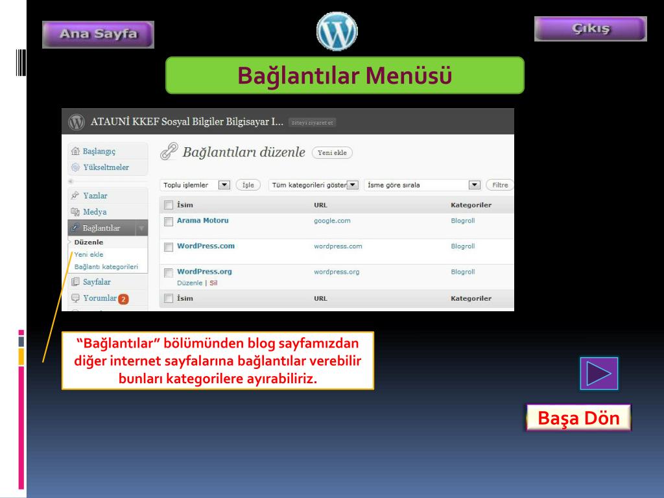Click the Sayfalar pages icon
Screen dimensions: 664x498
[x=75, y=281]
